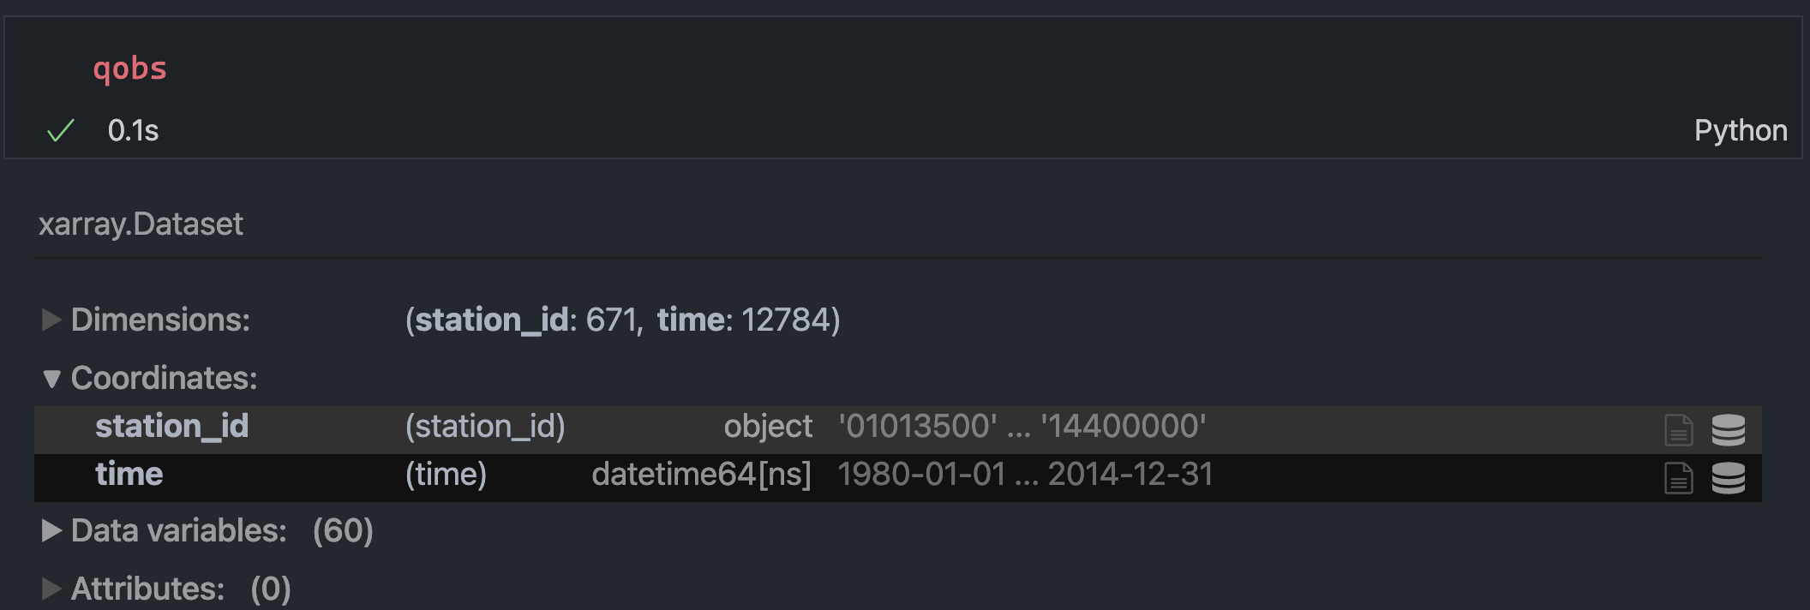The image size is (1810, 610).
Task: Click the 0.1s execution time label
Action: [133, 130]
